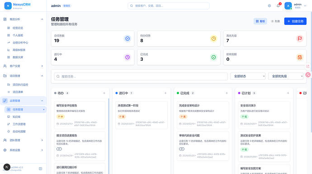The width and height of the screenshot is (312, 174).
Task: Open the 全部优先级 priority dropdown
Action: (x=286, y=76)
